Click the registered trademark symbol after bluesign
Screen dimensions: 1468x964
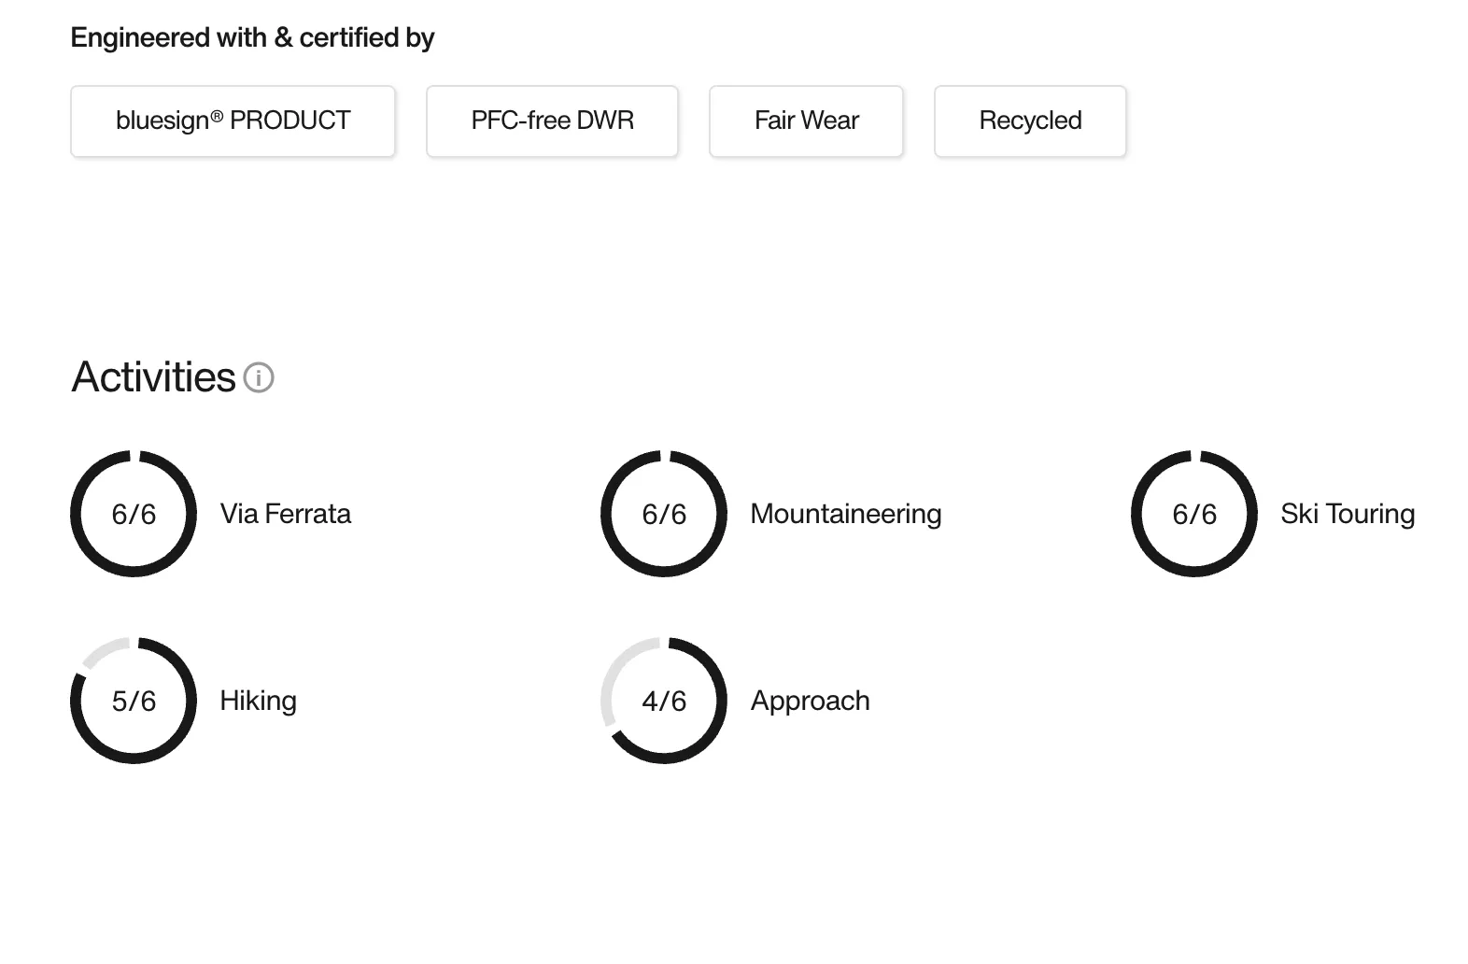coord(217,116)
